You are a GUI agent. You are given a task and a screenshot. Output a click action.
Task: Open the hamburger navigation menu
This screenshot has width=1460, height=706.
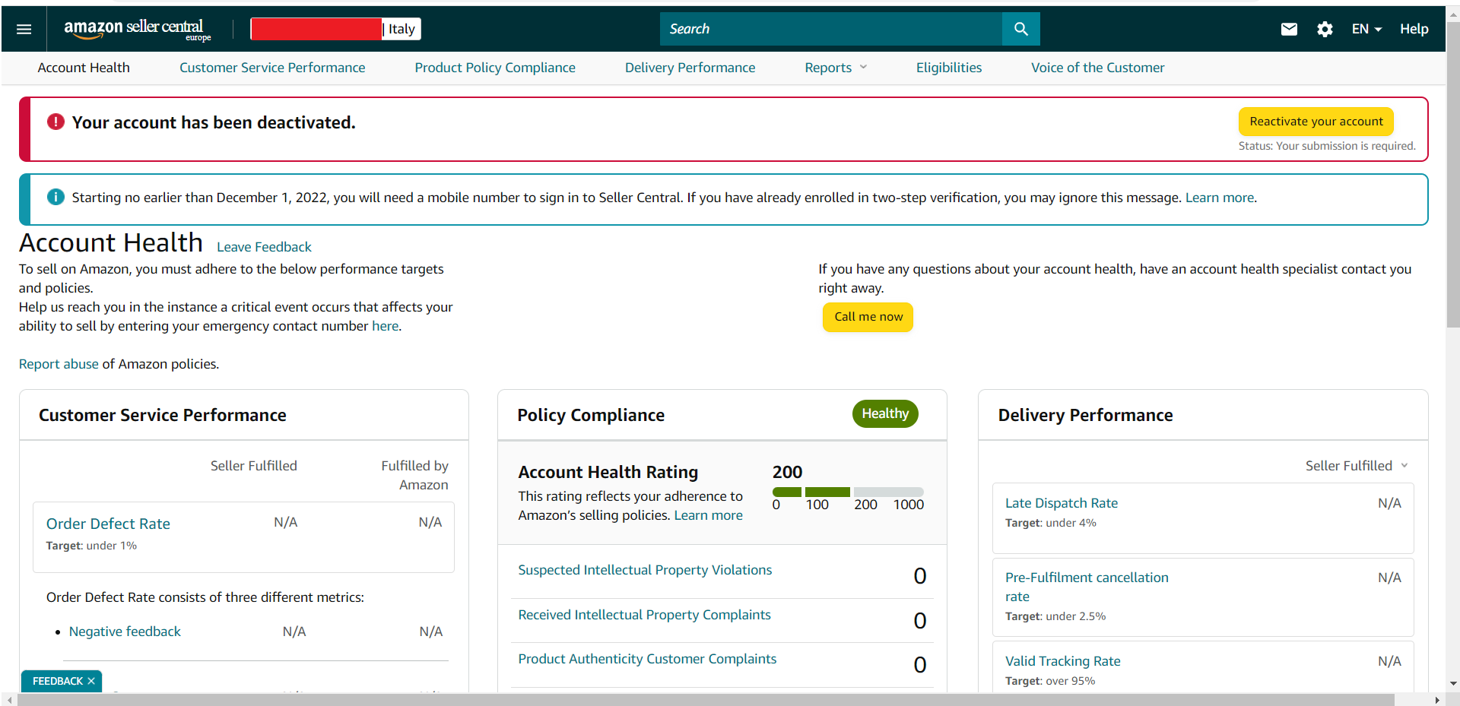24,29
